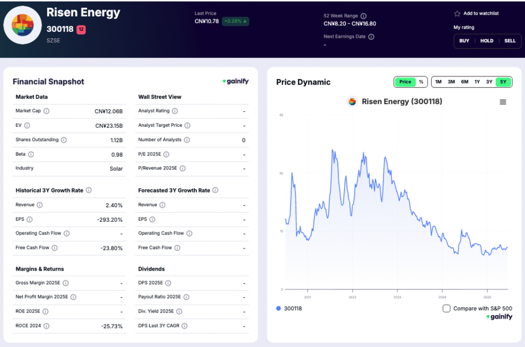Screen dimensions: 525x347
Task: Click the gainify logo in the Financial Snapshot panel
Action: (x=235, y=81)
